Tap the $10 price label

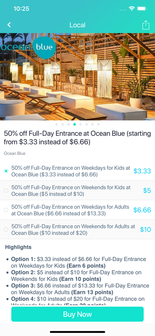(146, 229)
